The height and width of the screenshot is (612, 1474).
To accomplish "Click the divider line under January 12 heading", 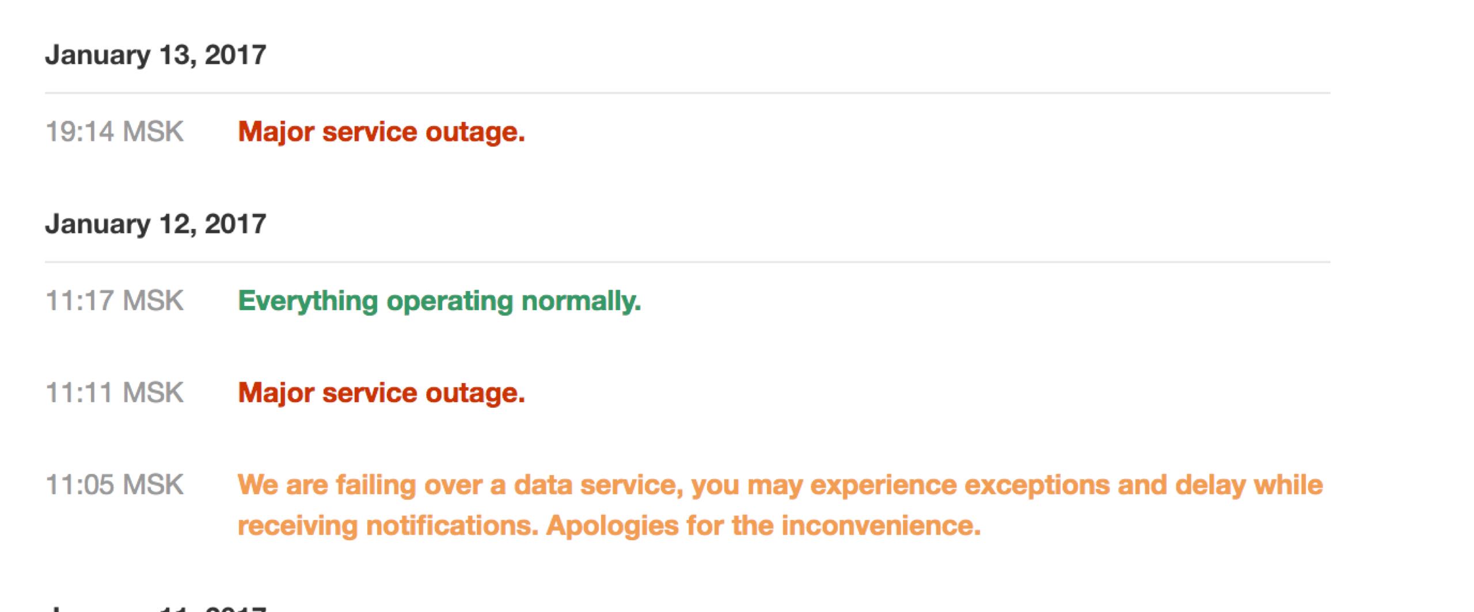I will [687, 262].
